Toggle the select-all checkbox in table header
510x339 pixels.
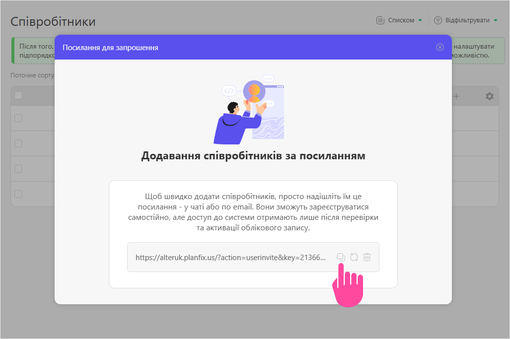tap(18, 95)
